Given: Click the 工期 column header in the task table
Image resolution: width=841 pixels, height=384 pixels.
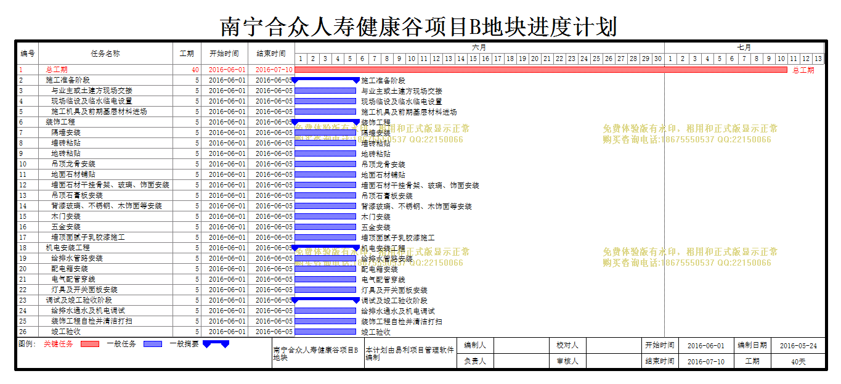Looking at the screenshot, I should coord(187,54).
